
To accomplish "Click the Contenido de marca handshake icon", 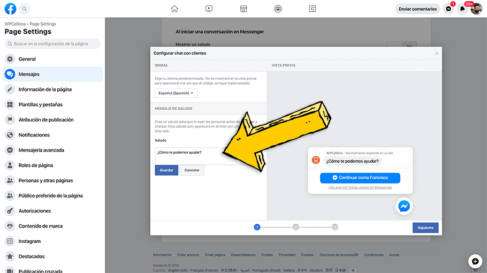I will (x=10, y=226).
